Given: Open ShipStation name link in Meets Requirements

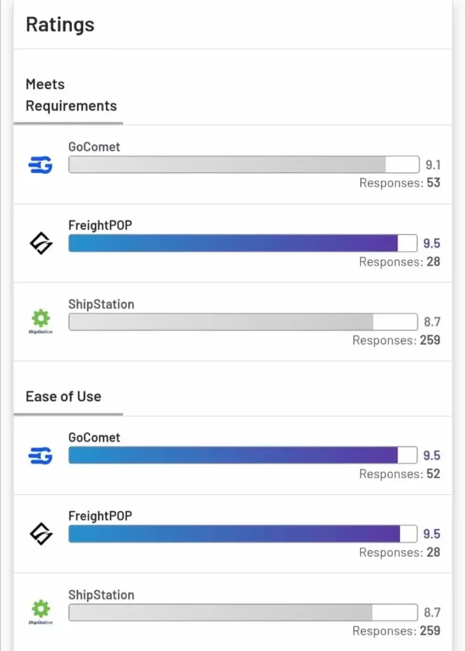Looking at the screenshot, I should pos(101,304).
